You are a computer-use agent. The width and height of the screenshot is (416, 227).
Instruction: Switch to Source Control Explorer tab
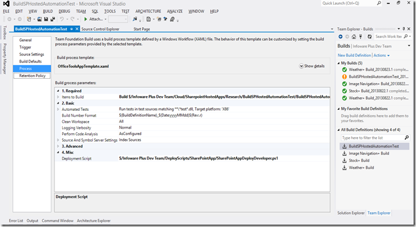(100, 29)
